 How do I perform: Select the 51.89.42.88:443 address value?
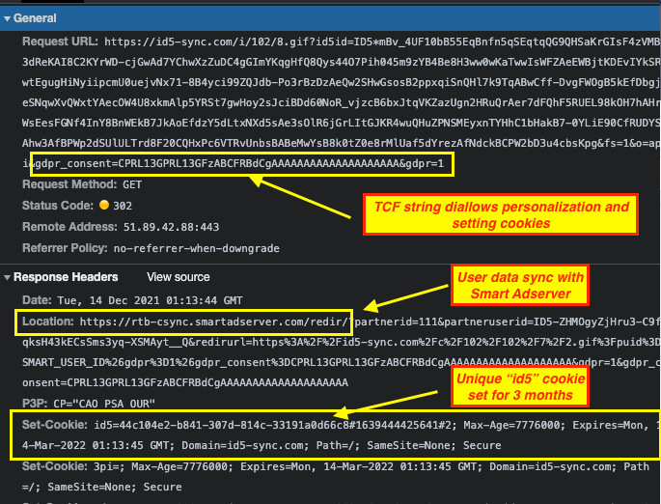[x=171, y=227]
